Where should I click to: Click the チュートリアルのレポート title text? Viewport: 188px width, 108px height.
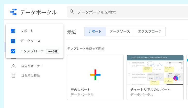click(150, 90)
